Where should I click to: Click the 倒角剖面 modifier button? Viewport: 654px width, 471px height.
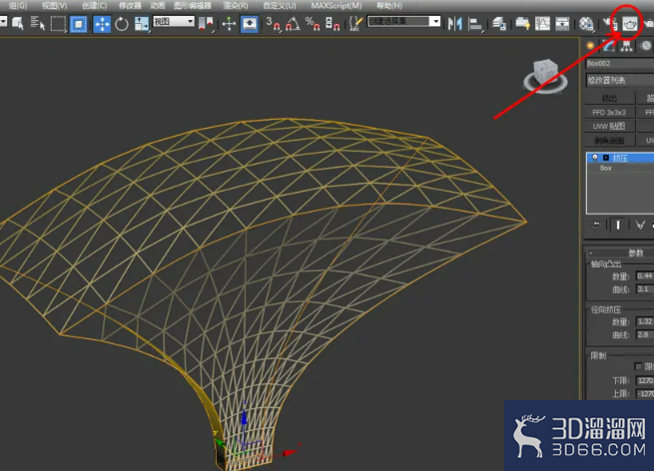click(609, 140)
